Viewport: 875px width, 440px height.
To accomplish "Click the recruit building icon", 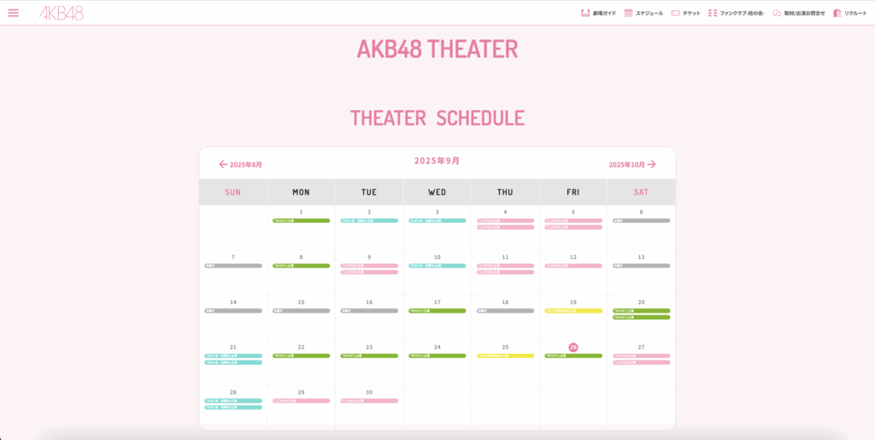I will [x=837, y=13].
